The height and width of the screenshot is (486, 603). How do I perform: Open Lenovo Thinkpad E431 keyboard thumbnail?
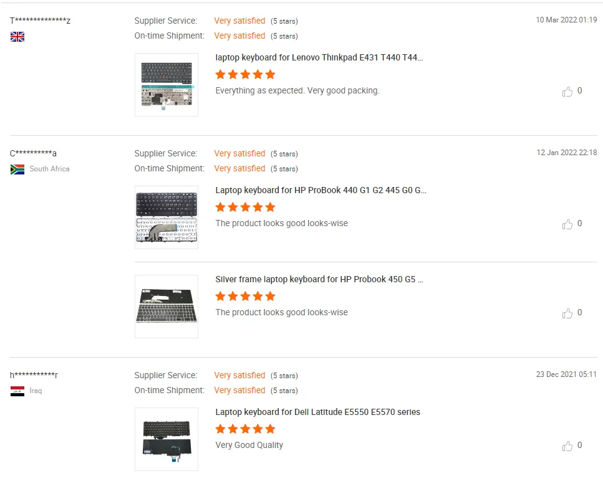point(166,85)
